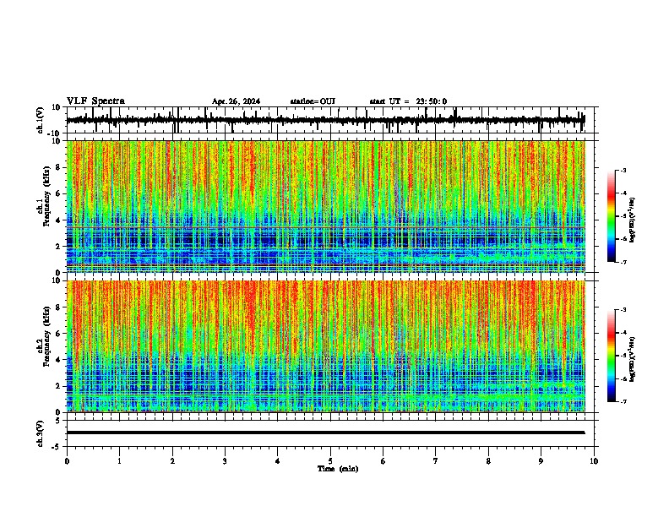Click time axis tick label "7"
The image size is (669, 517).
point(436,461)
